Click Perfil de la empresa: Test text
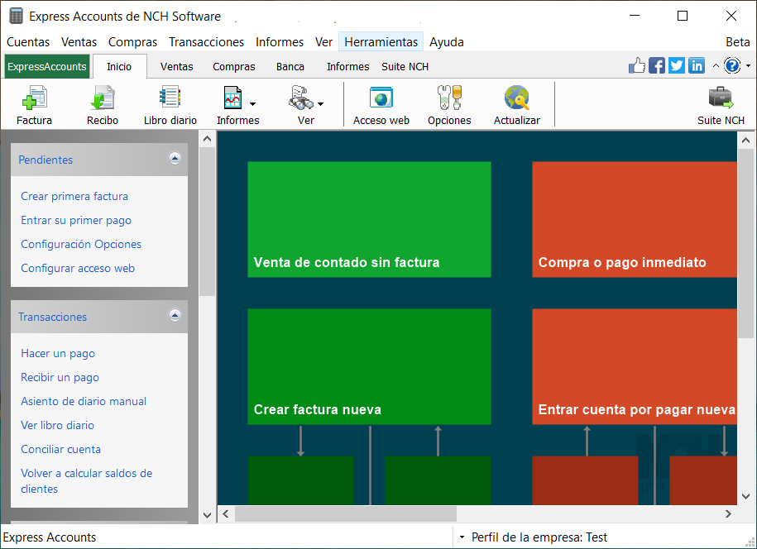This screenshot has width=757, height=549. tap(539, 537)
